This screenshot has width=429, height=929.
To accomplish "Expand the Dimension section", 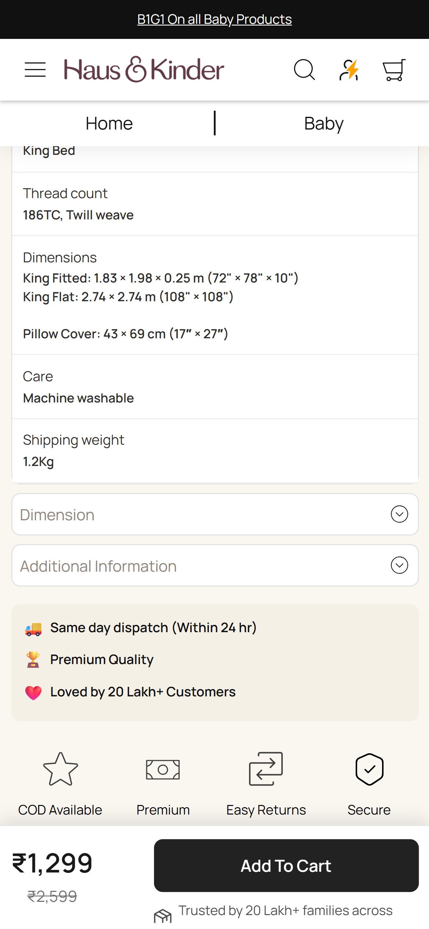I will (x=215, y=514).
